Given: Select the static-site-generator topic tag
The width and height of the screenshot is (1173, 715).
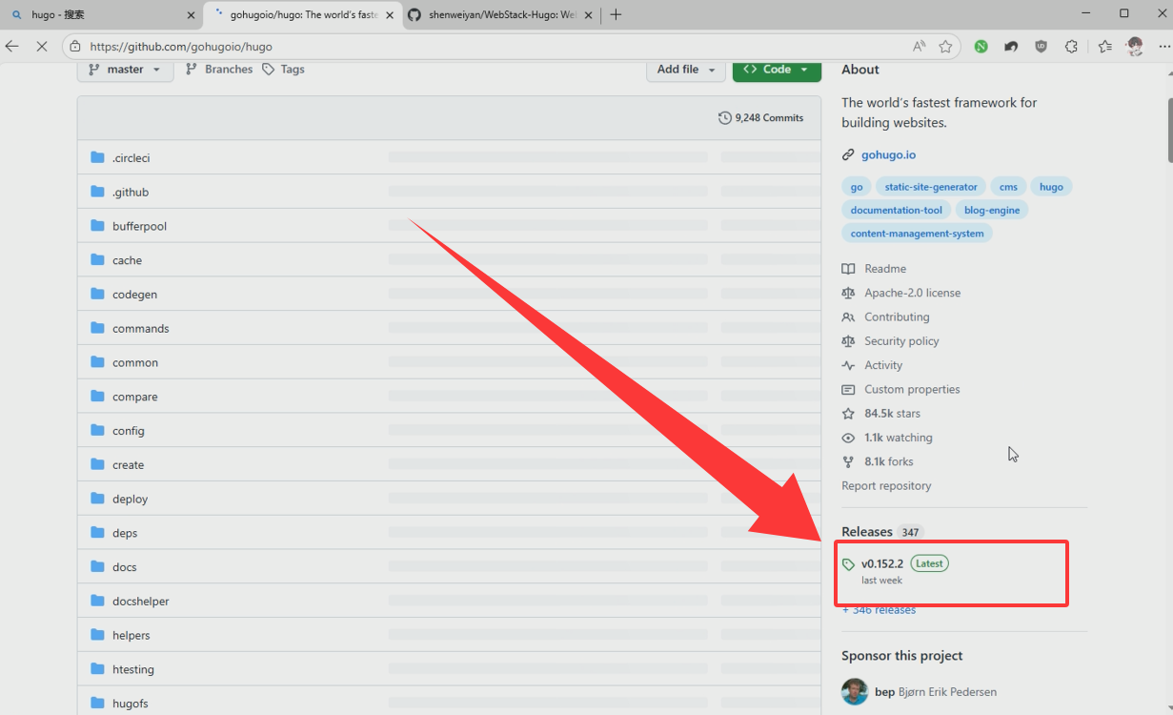Looking at the screenshot, I should [x=930, y=187].
